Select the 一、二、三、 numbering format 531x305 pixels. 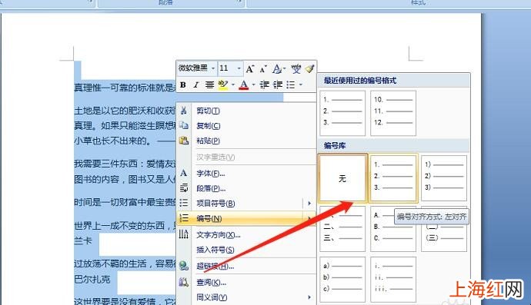(x=342, y=229)
